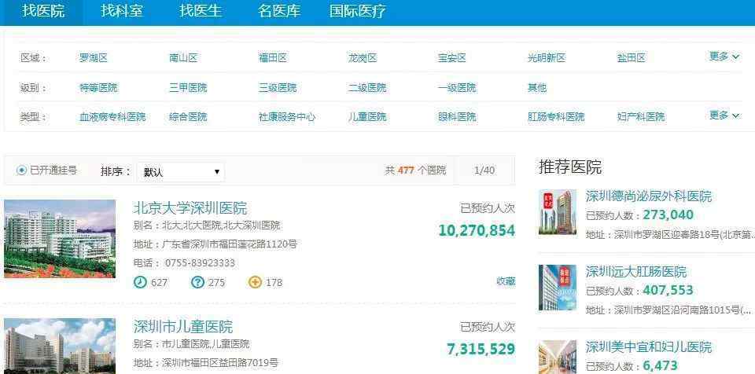Screen dimensions: 755x374
Task: Click the 10,270,854 appointment count
Action: (477, 230)
